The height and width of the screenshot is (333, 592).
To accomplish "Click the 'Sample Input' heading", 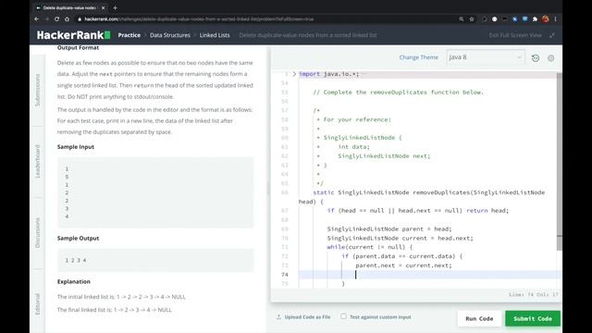I will [76, 147].
